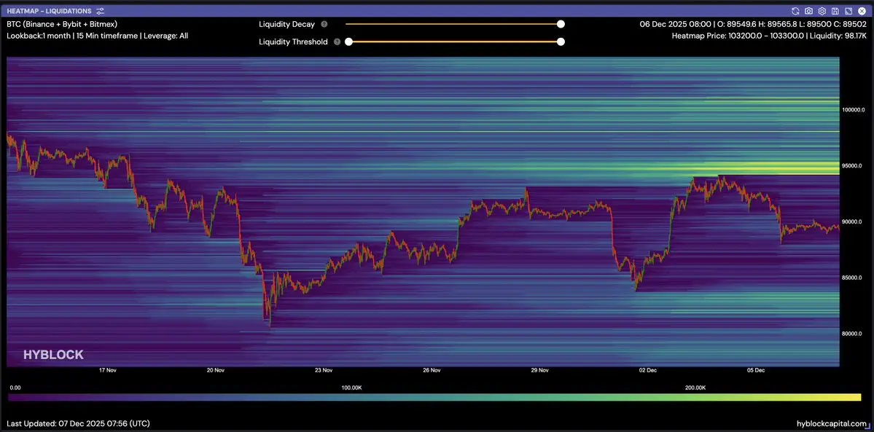
Task: Click the '17 Nov' date axis label
Action: tap(107, 370)
